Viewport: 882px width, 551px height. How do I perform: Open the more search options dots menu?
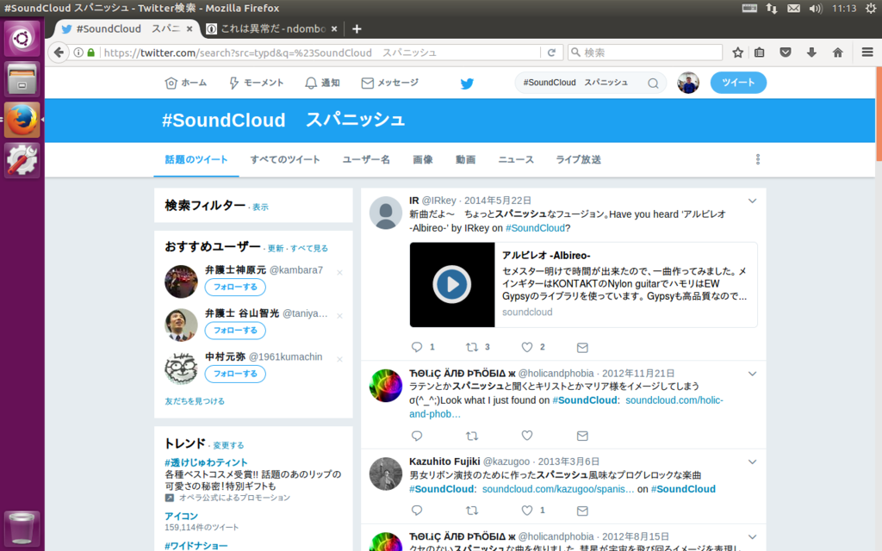click(758, 159)
